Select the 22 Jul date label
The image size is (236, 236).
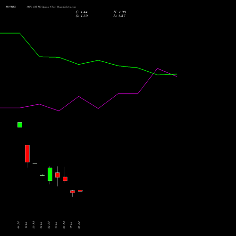pyautogui.click(x=49, y=225)
